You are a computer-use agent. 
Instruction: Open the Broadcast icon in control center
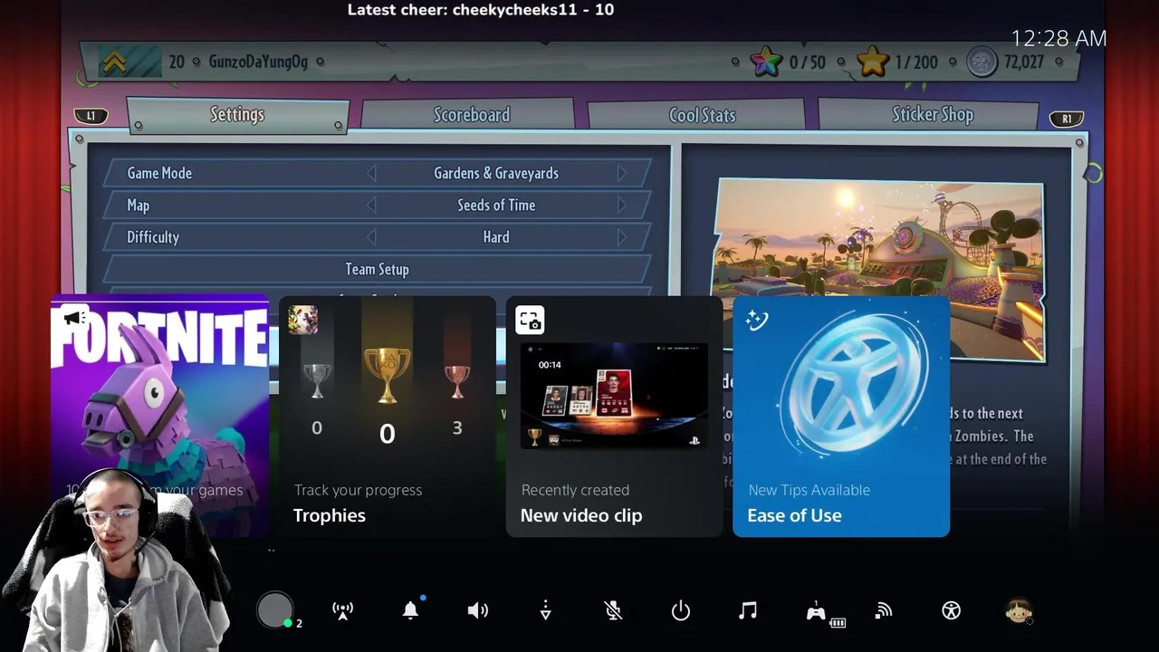tap(342, 610)
